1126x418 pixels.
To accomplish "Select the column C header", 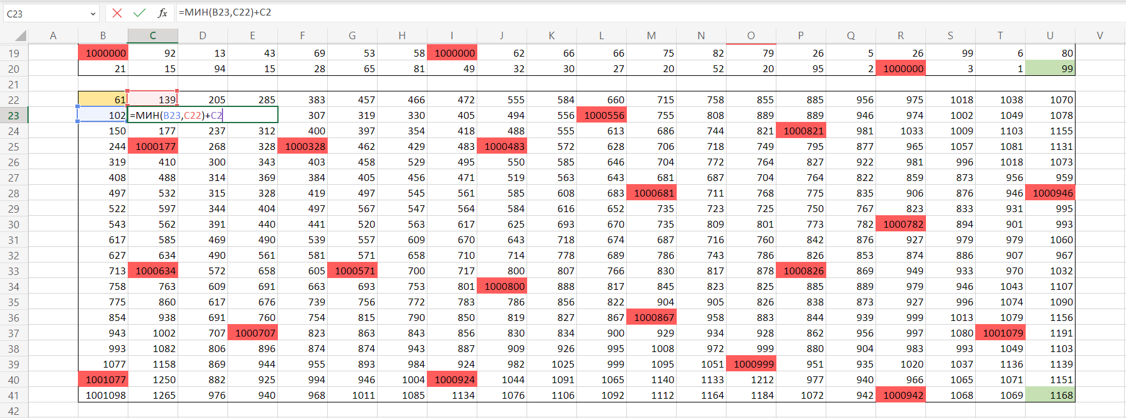I will 153,35.
